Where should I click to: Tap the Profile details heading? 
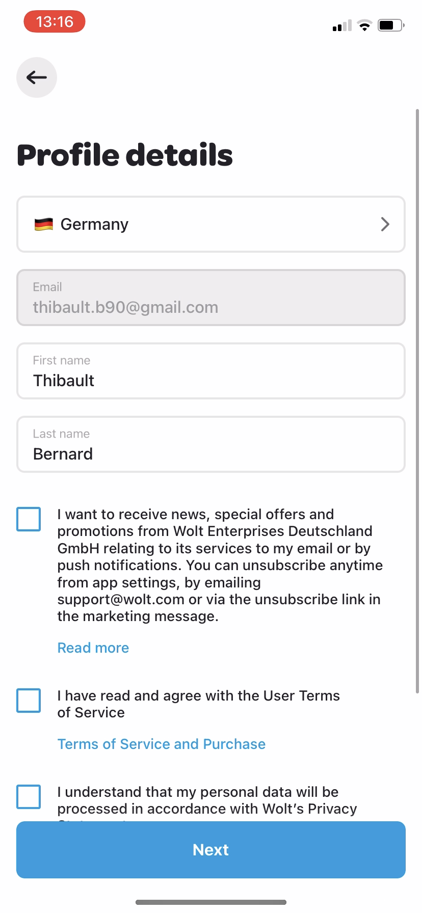pyautogui.click(x=125, y=155)
